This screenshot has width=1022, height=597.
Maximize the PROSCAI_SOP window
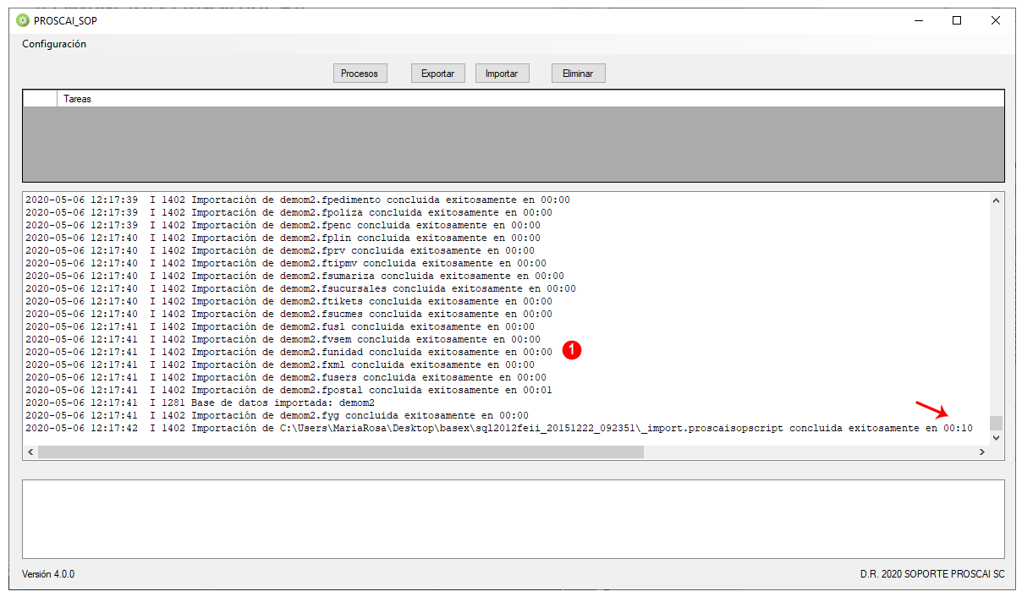(957, 20)
